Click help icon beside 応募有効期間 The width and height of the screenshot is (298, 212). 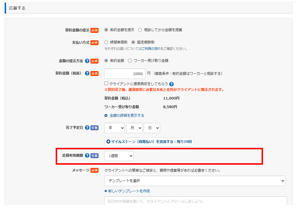pyautogui.click(x=87, y=156)
